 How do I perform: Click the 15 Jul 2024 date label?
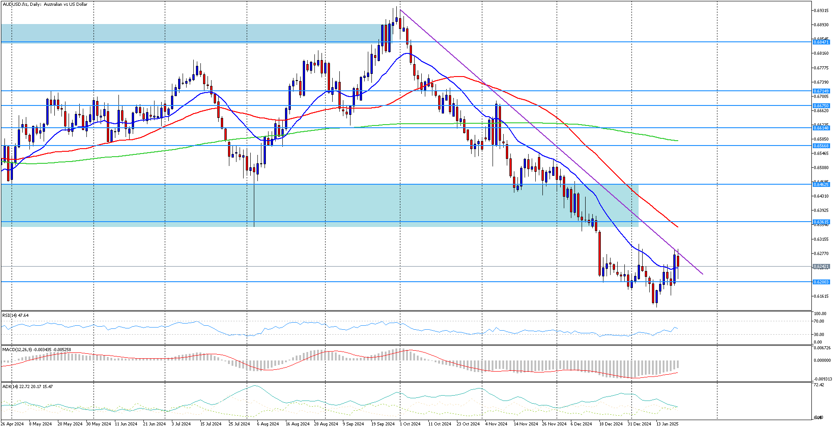pos(211,424)
